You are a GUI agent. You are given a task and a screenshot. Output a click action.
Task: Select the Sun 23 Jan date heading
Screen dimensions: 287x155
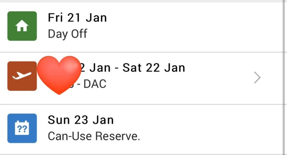[81, 120]
